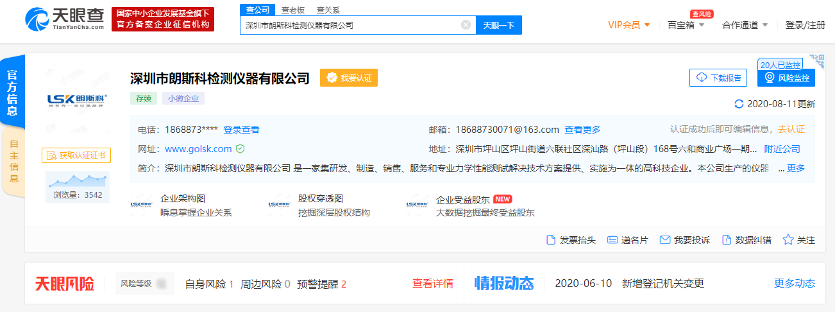Report data correction 数据纠错
This screenshot has height=312, width=835.
click(x=727, y=240)
